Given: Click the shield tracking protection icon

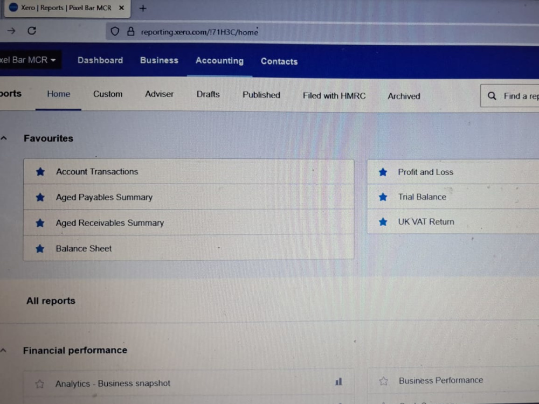Looking at the screenshot, I should 115,32.
